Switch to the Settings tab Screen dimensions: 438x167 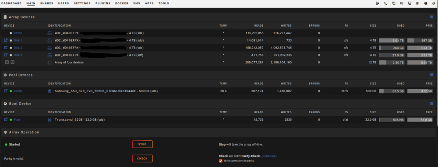(x=82, y=3)
